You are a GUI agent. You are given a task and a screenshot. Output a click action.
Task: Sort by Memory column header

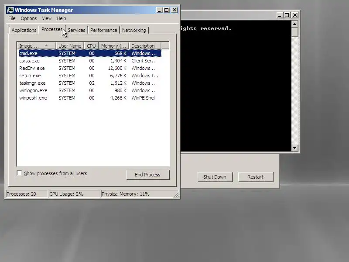click(114, 46)
